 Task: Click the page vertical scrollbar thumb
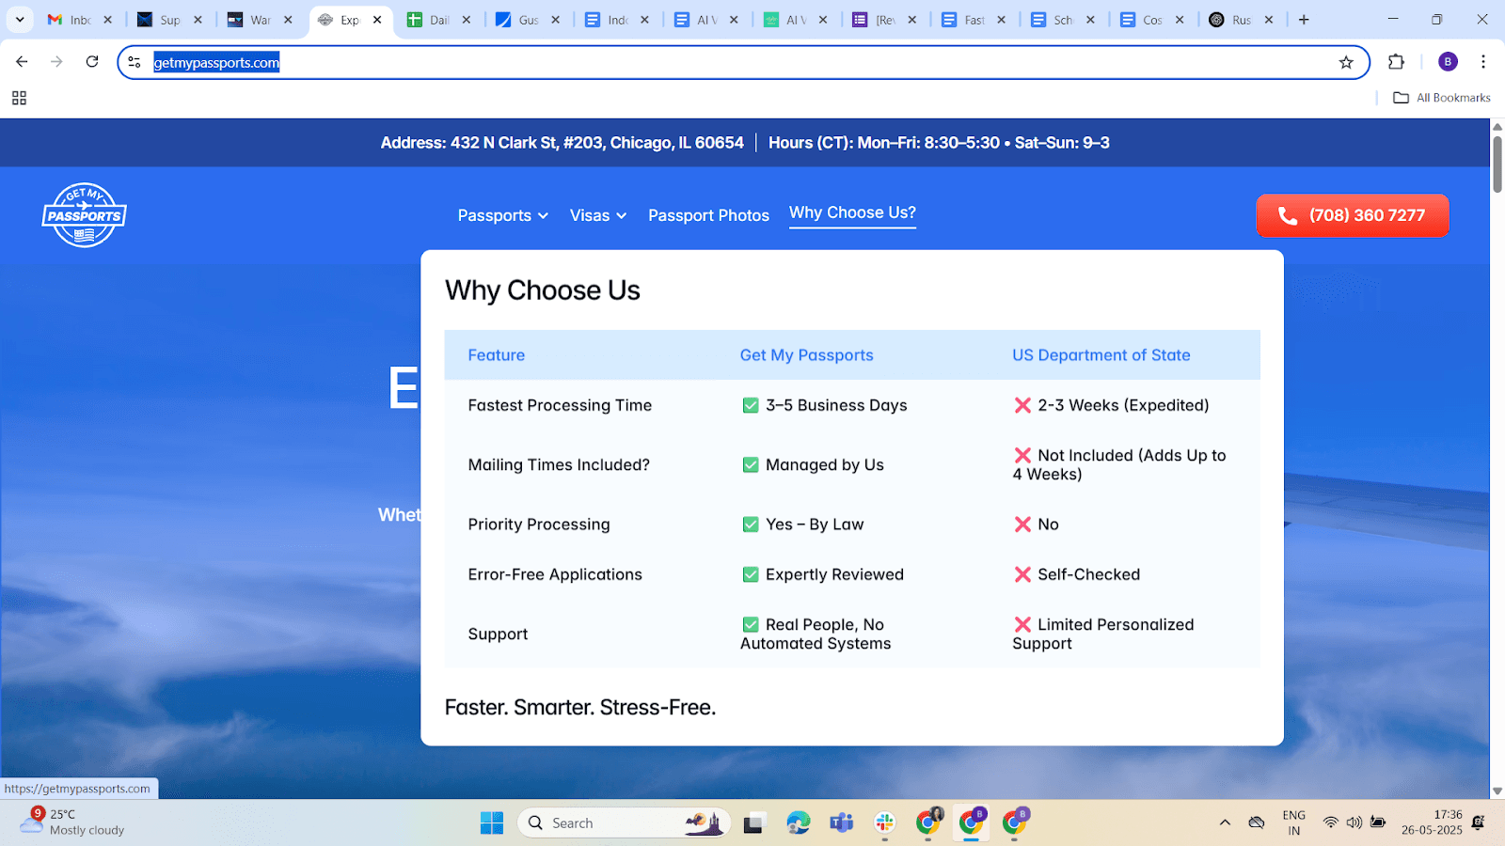click(x=1497, y=164)
